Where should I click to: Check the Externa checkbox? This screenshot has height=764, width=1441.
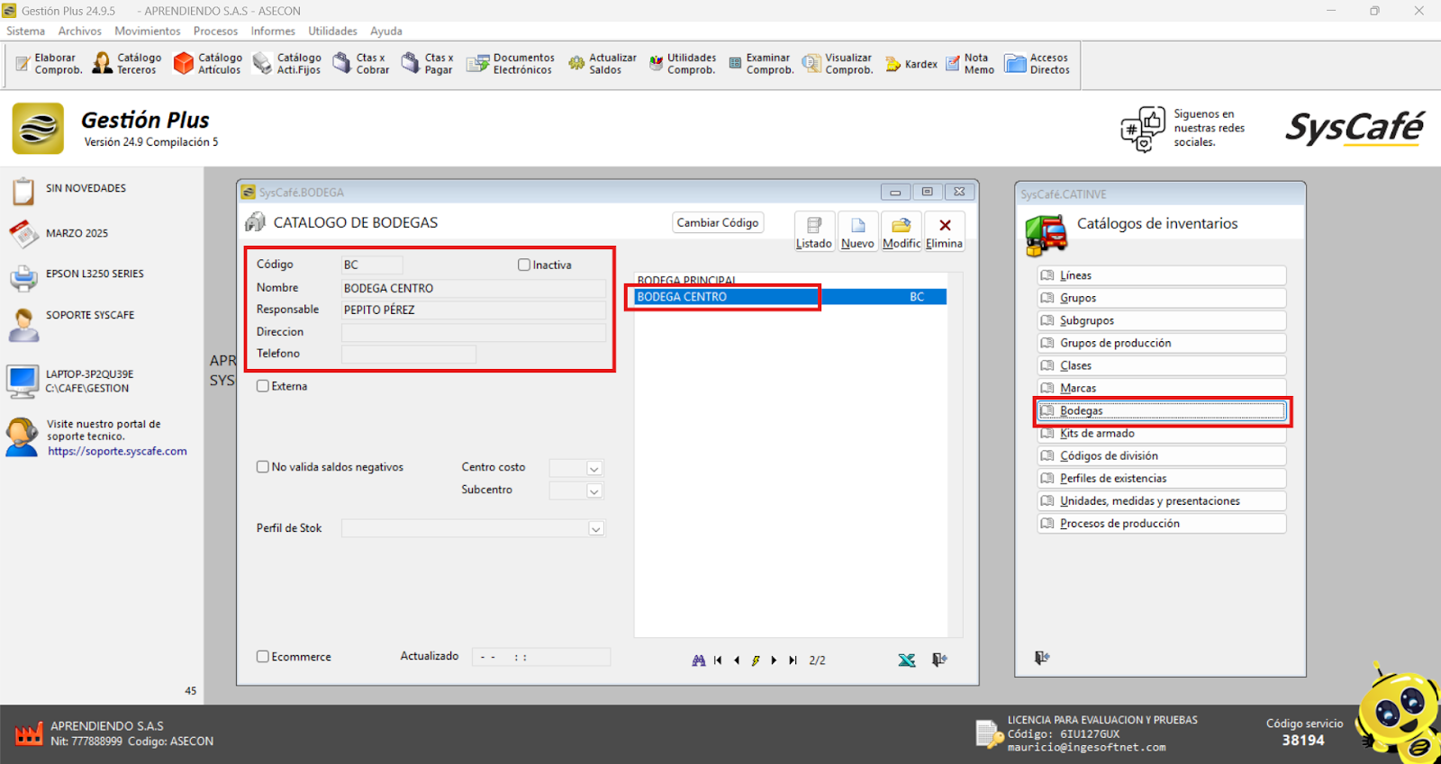point(263,386)
